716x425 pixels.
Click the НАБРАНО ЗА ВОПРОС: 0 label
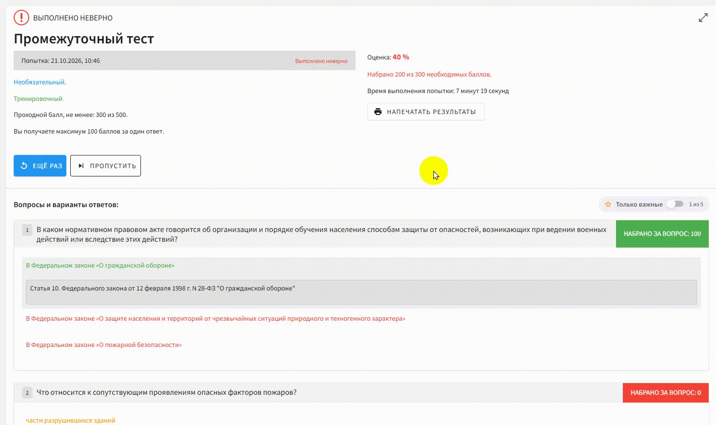(x=666, y=393)
